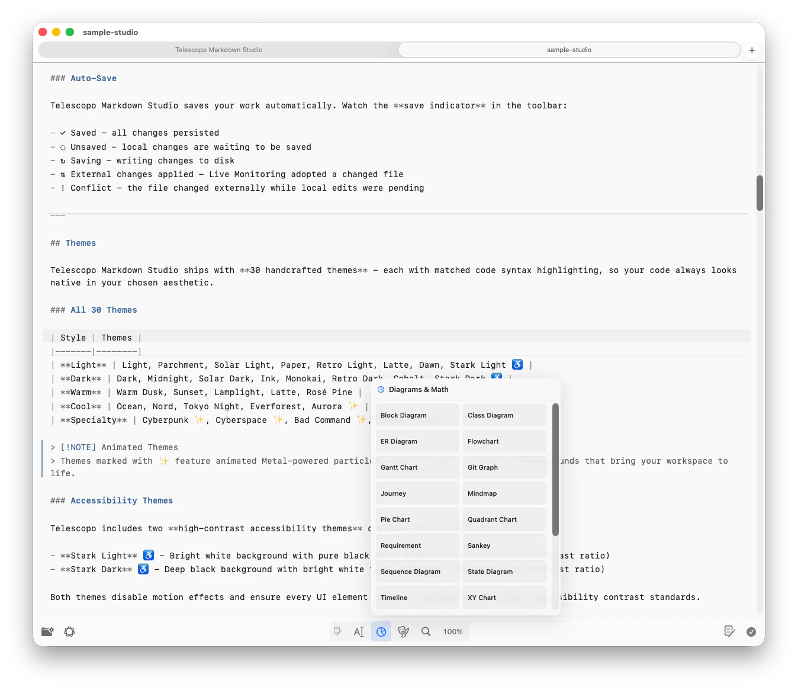
Task: Choose the Mindmap option
Action: click(x=504, y=493)
